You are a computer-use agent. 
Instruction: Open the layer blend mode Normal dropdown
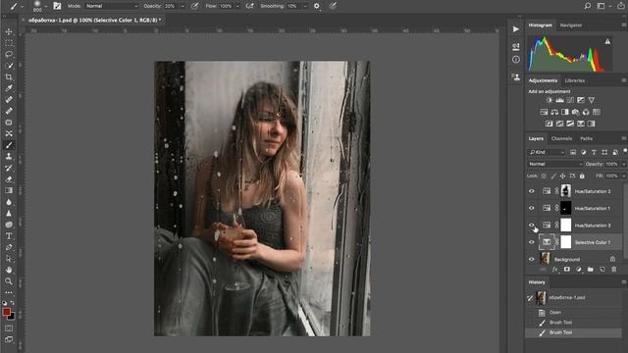[x=555, y=164]
